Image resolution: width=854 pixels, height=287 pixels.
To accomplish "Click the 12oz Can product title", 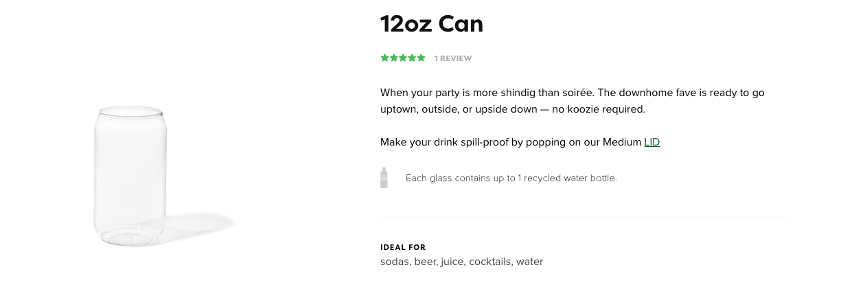I will 432,24.
